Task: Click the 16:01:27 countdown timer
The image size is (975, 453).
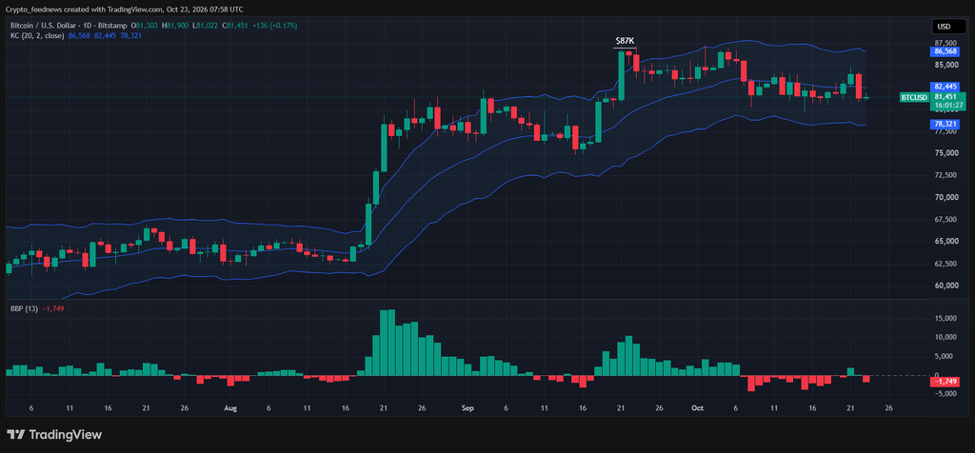Action: (x=948, y=105)
